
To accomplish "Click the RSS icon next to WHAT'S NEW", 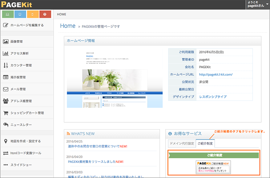I will point(68,134).
